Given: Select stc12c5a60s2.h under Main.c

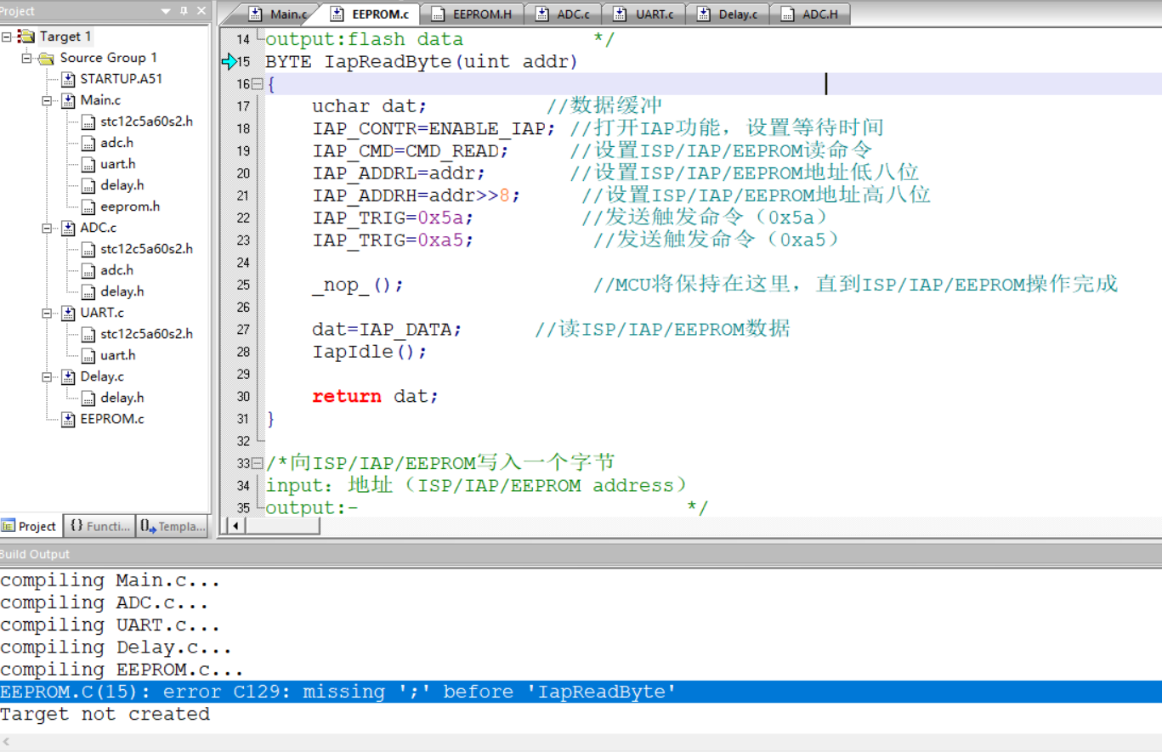Looking at the screenshot, I should (x=146, y=122).
